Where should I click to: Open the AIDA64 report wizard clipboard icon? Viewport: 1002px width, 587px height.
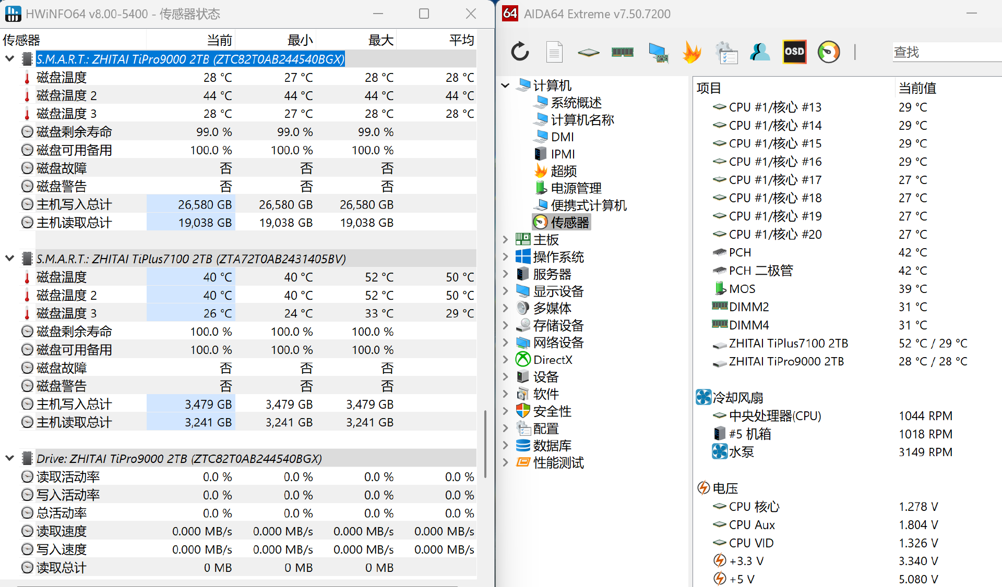tap(726, 52)
